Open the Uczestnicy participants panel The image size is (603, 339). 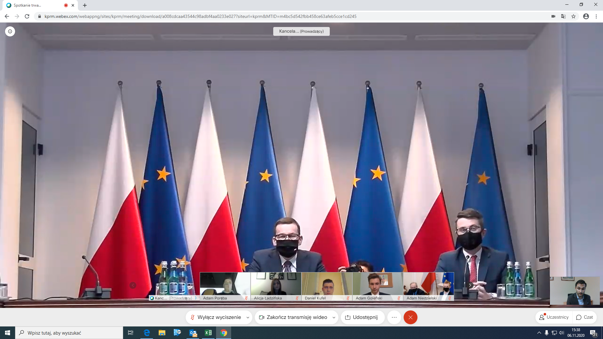tap(554, 317)
